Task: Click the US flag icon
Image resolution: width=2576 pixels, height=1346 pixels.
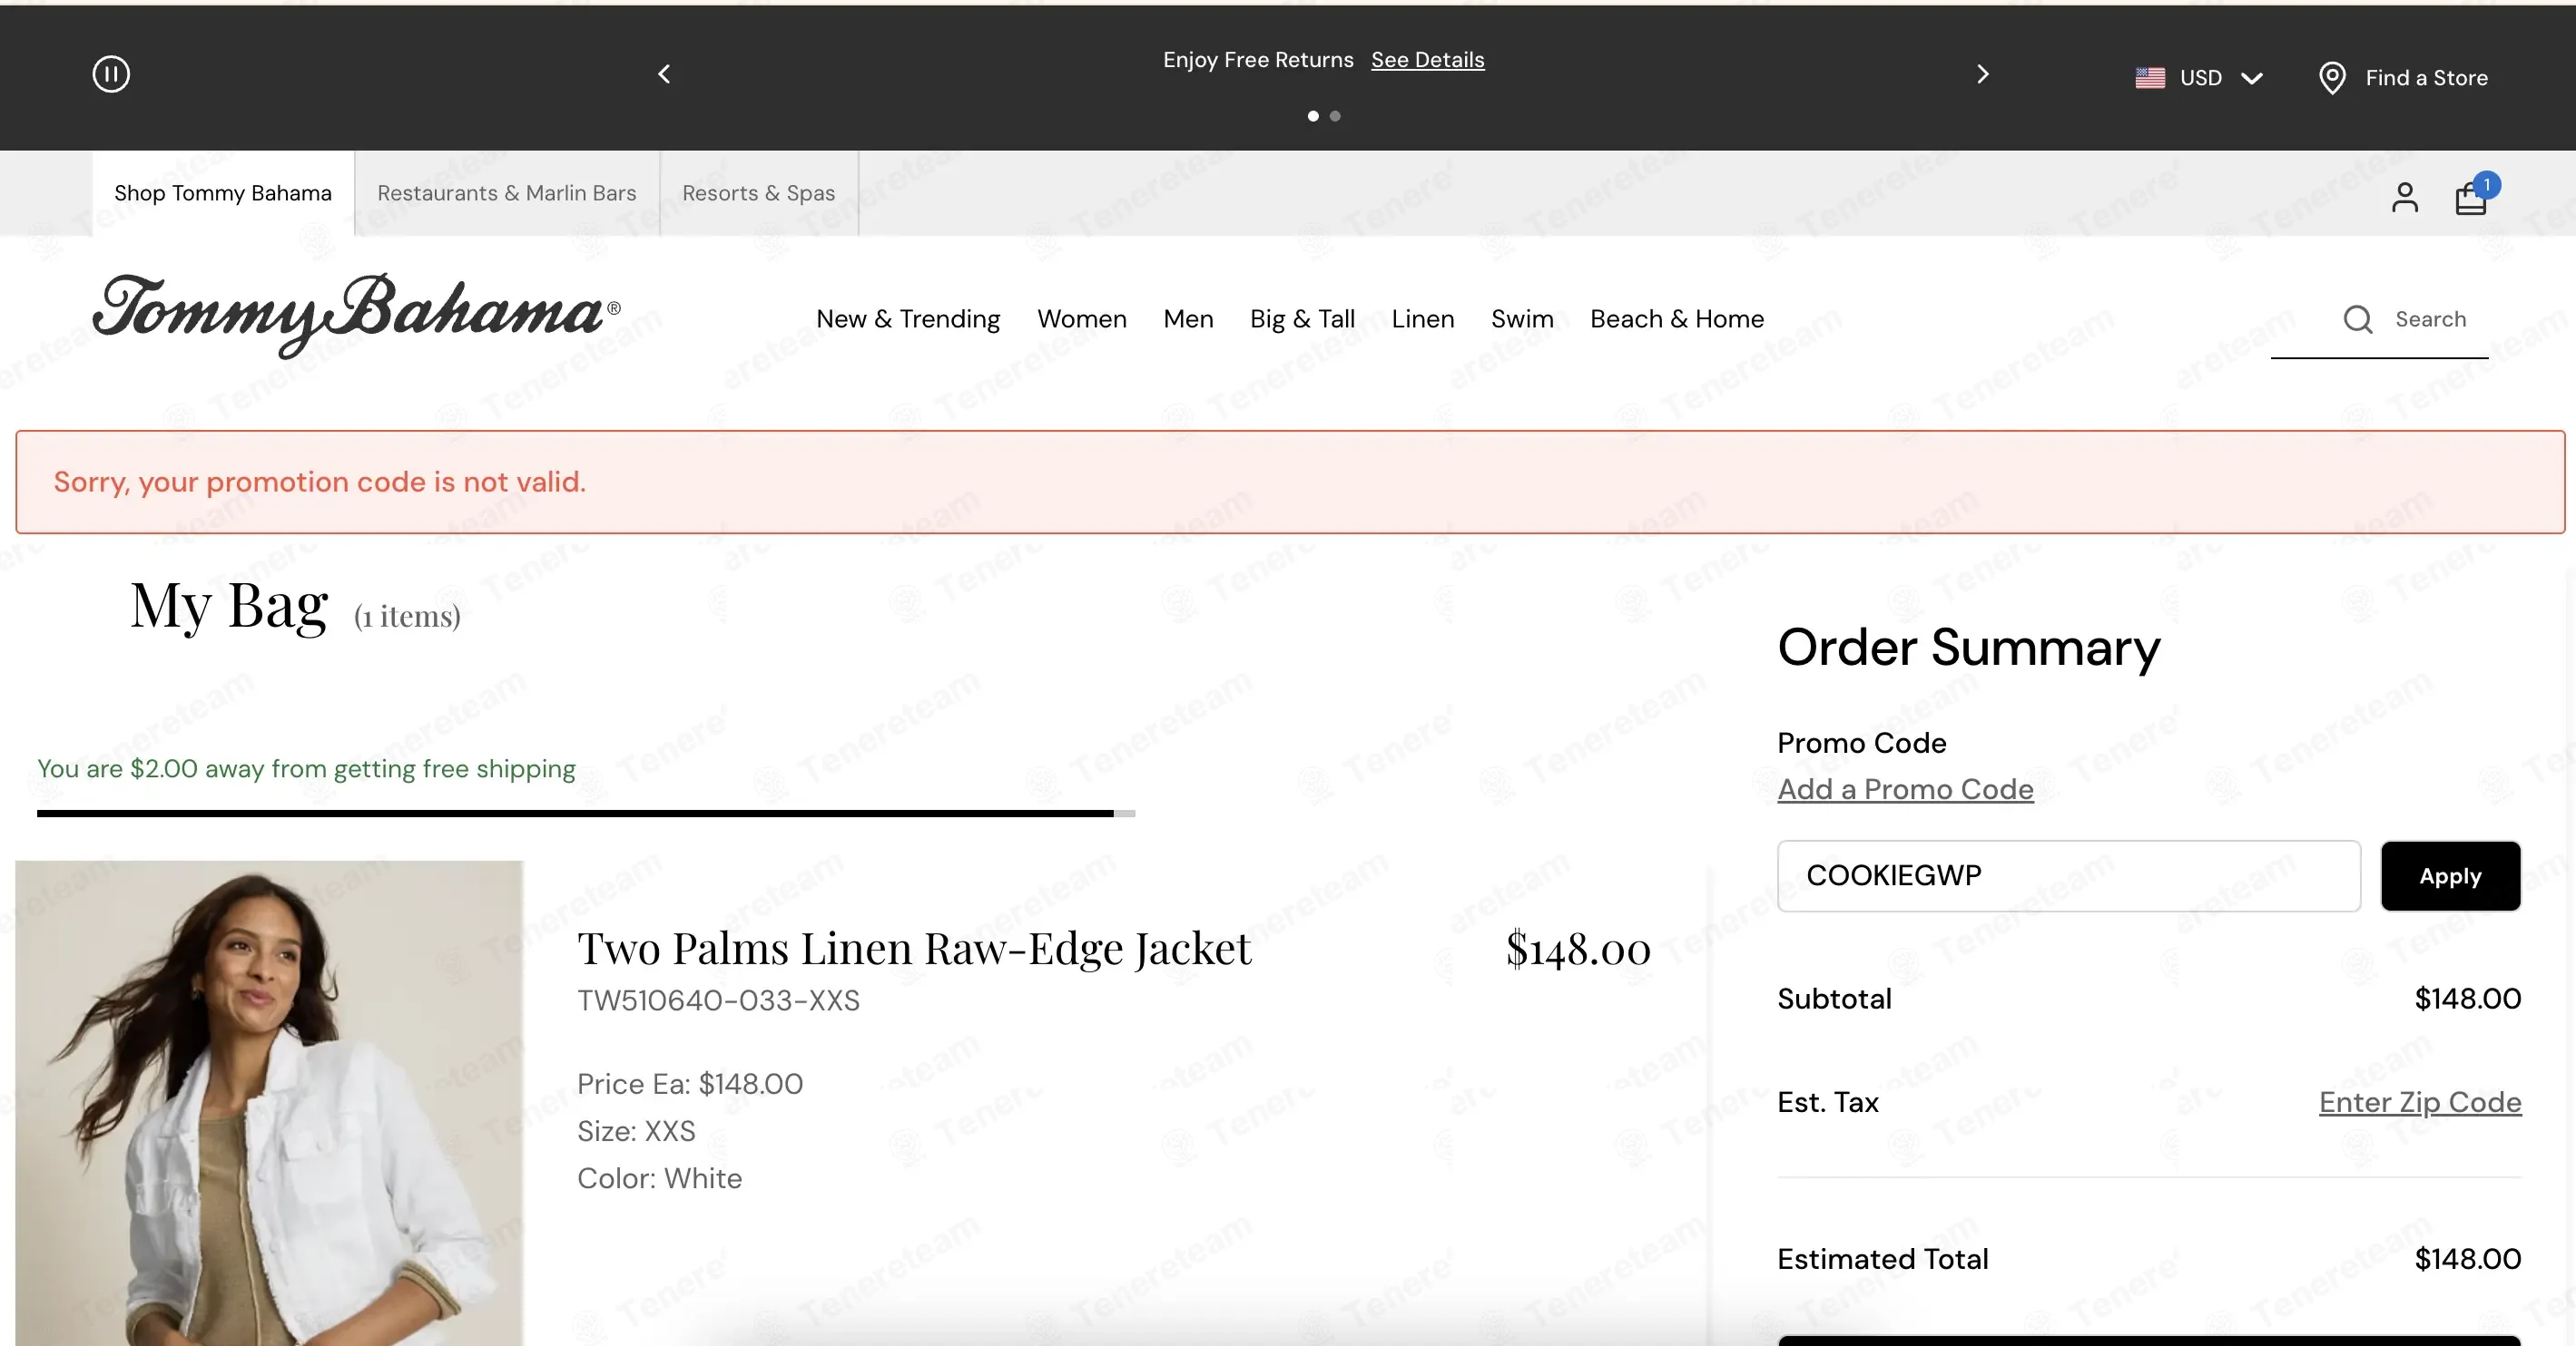Action: 2150,78
